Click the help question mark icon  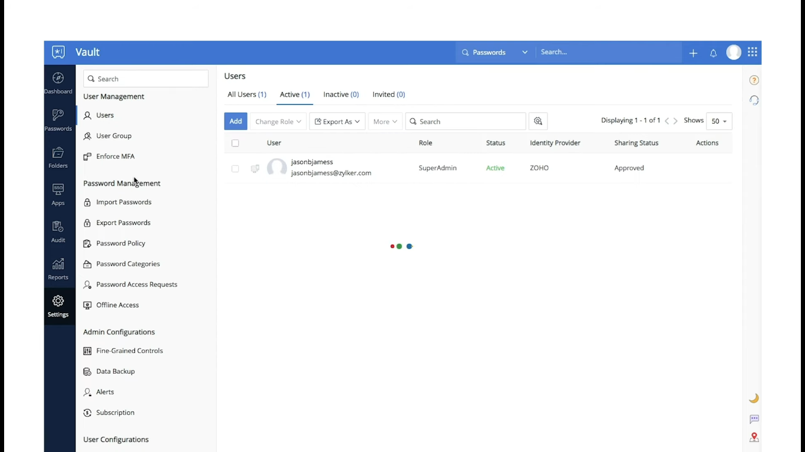[754, 80]
